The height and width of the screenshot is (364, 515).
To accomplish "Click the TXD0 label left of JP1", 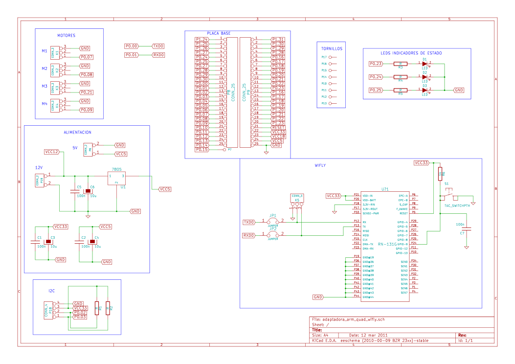I will [x=249, y=222].
